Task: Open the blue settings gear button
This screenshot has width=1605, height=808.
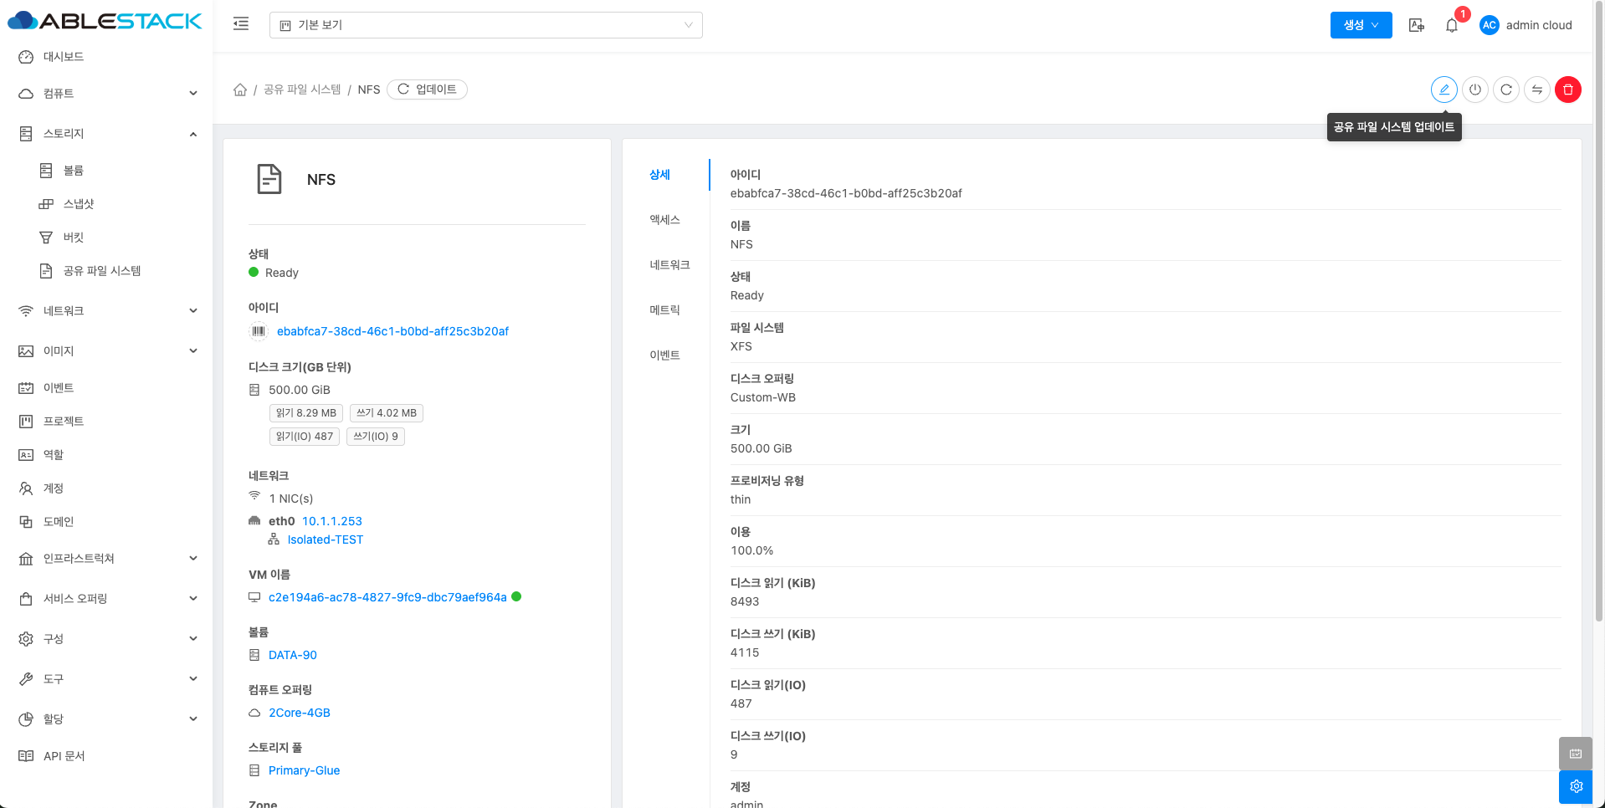Action: pyautogui.click(x=1576, y=786)
